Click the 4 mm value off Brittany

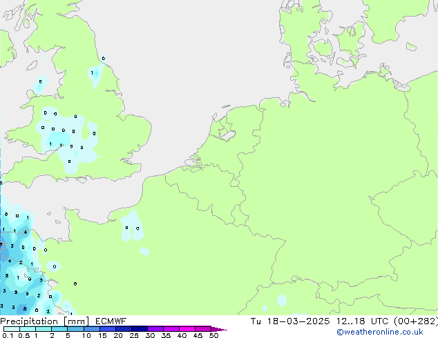pos(26,233)
